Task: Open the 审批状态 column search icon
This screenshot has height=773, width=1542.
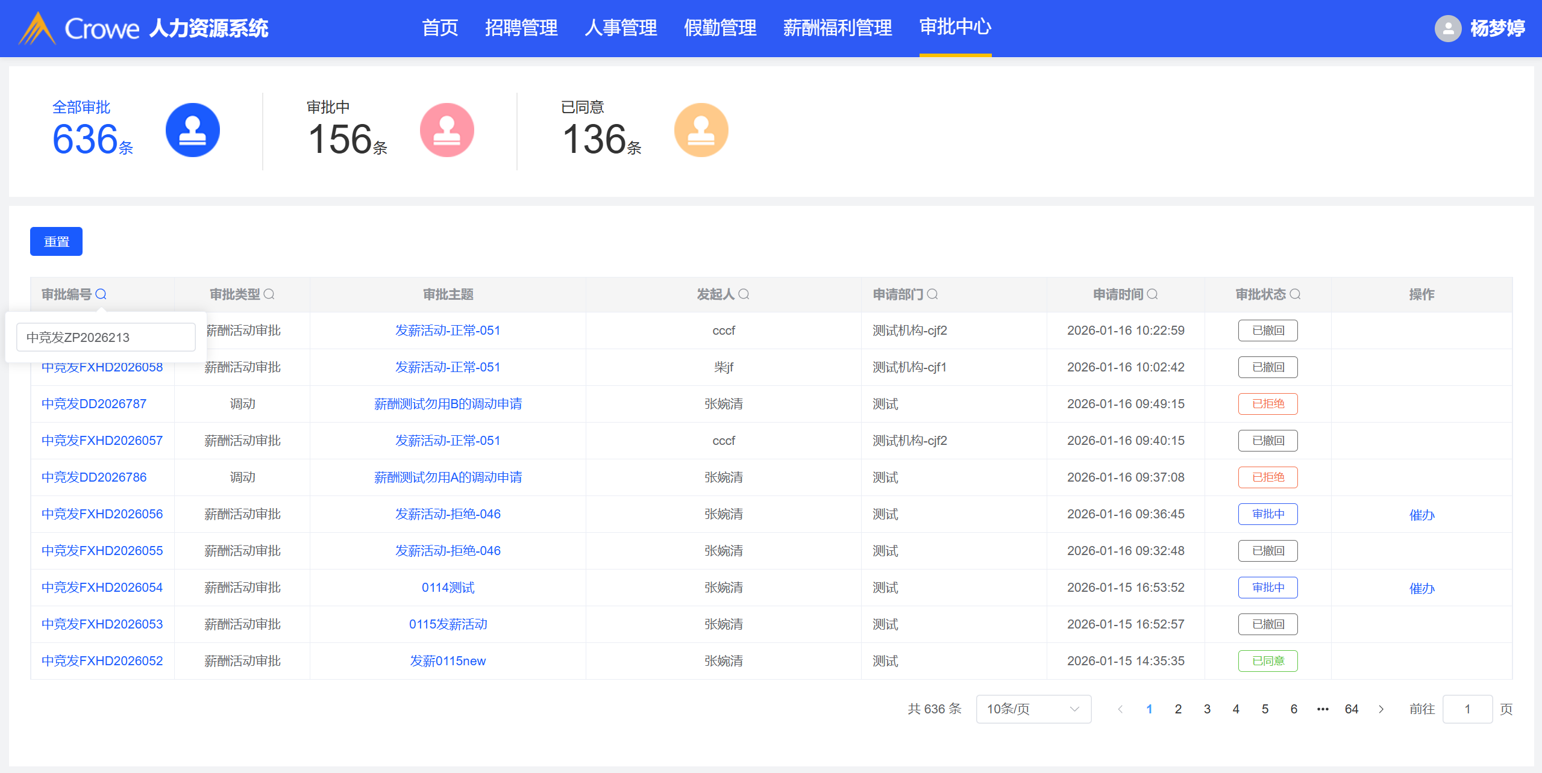Action: [1296, 294]
